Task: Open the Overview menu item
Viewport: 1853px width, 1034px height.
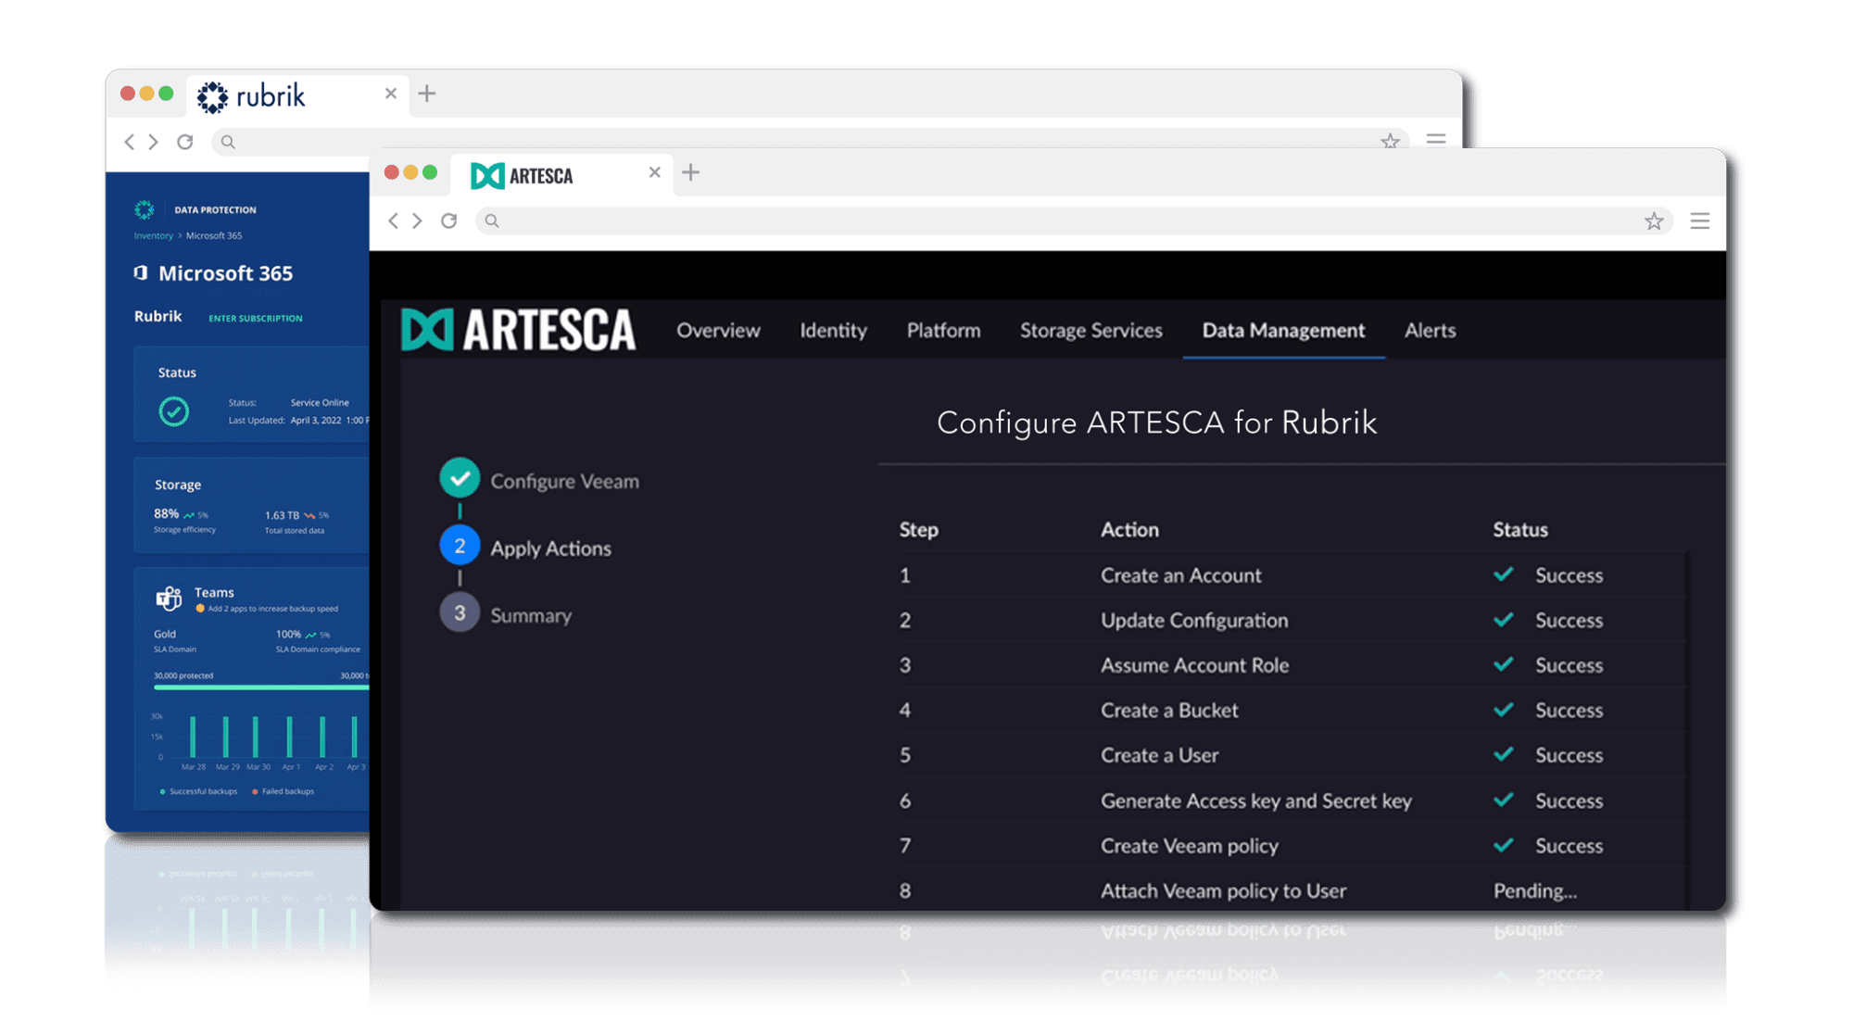Action: [x=718, y=331]
